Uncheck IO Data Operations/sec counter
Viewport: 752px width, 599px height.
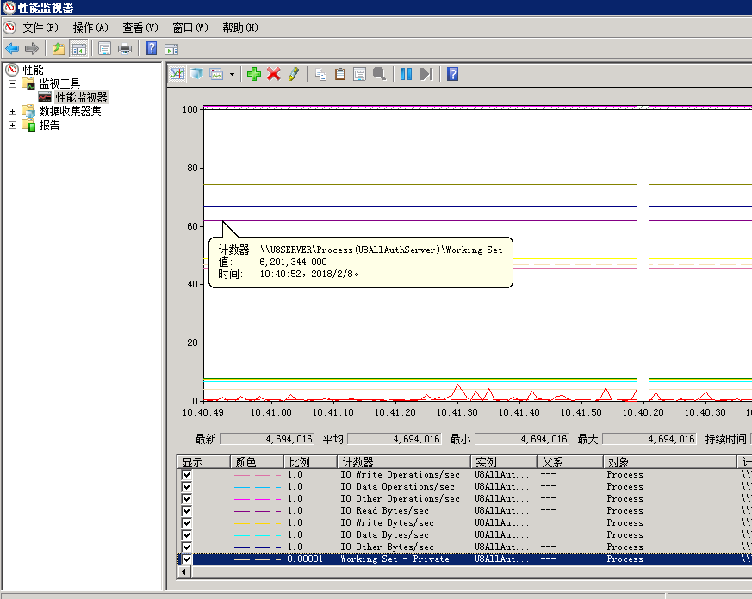[187, 487]
